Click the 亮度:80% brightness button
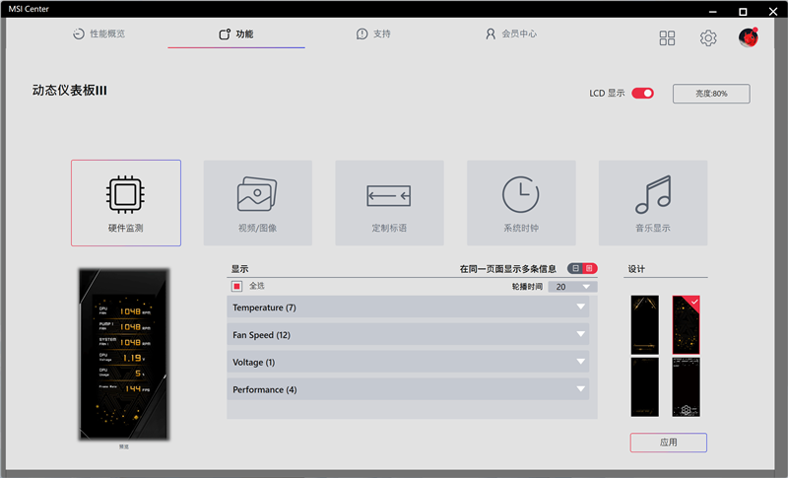This screenshot has height=478, width=788. [x=711, y=94]
